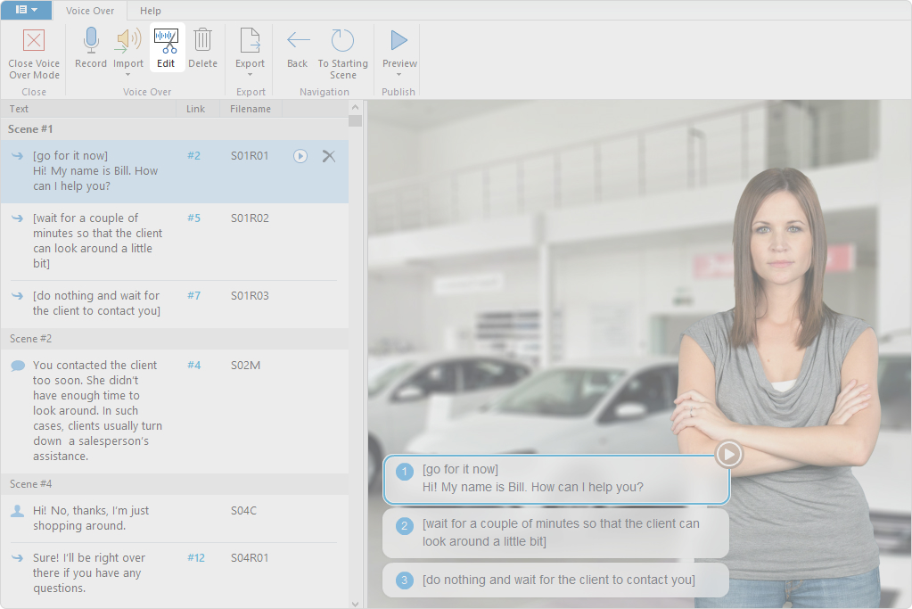Remove audio with X icon on S01R01 row

tap(329, 156)
